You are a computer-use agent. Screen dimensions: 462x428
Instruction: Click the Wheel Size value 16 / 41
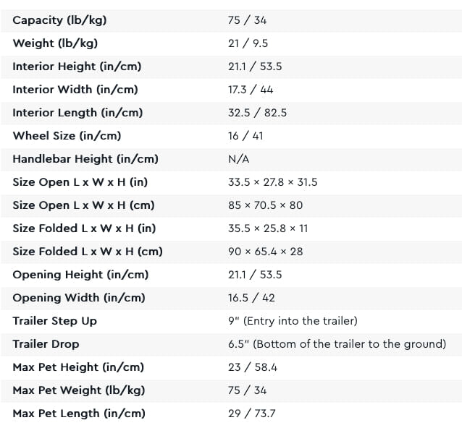[245, 136]
